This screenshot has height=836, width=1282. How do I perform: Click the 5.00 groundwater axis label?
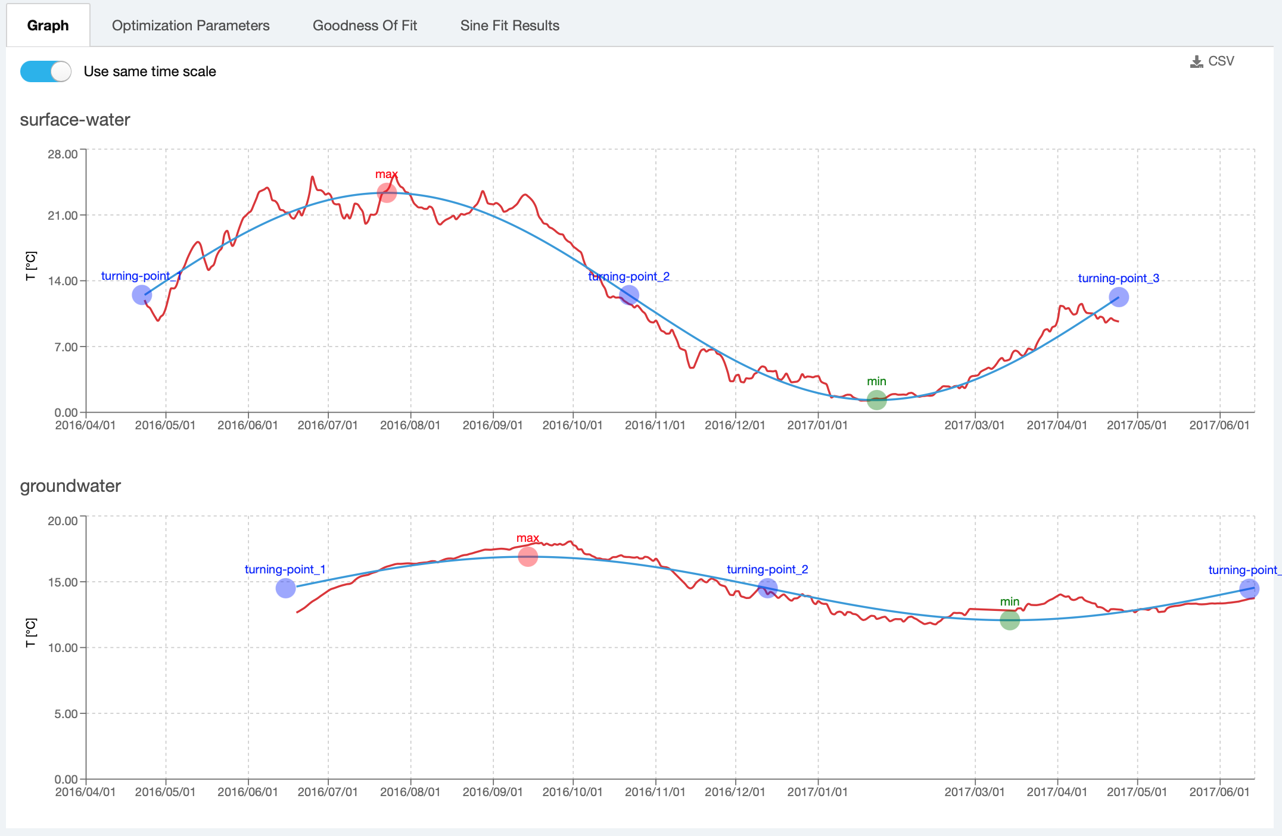coord(66,713)
